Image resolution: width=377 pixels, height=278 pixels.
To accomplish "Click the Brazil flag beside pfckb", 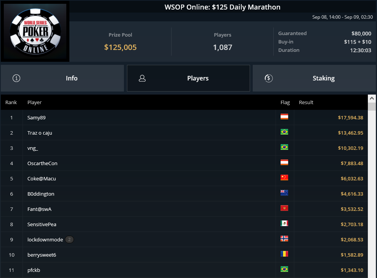I will tap(284, 269).
